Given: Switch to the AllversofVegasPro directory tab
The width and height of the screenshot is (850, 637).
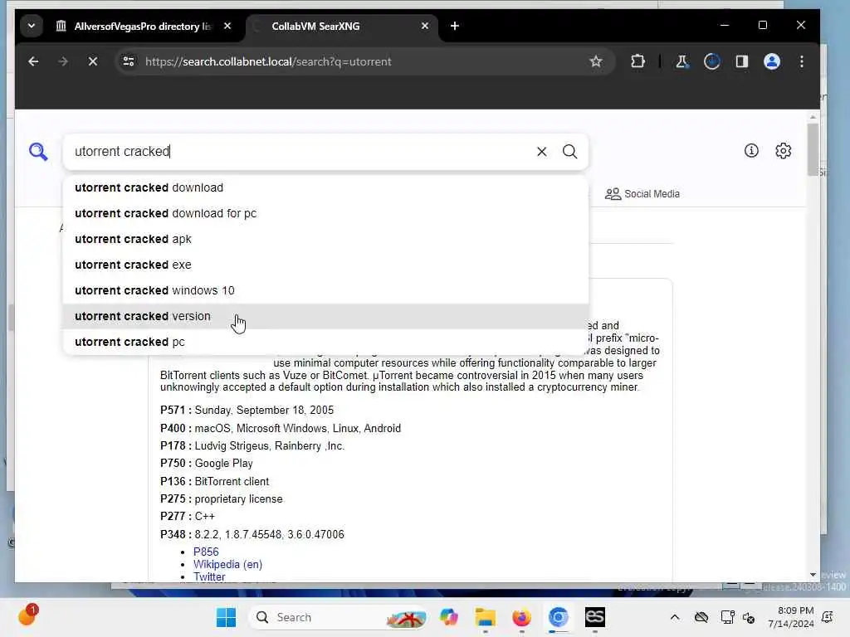Looking at the screenshot, I should (x=143, y=26).
